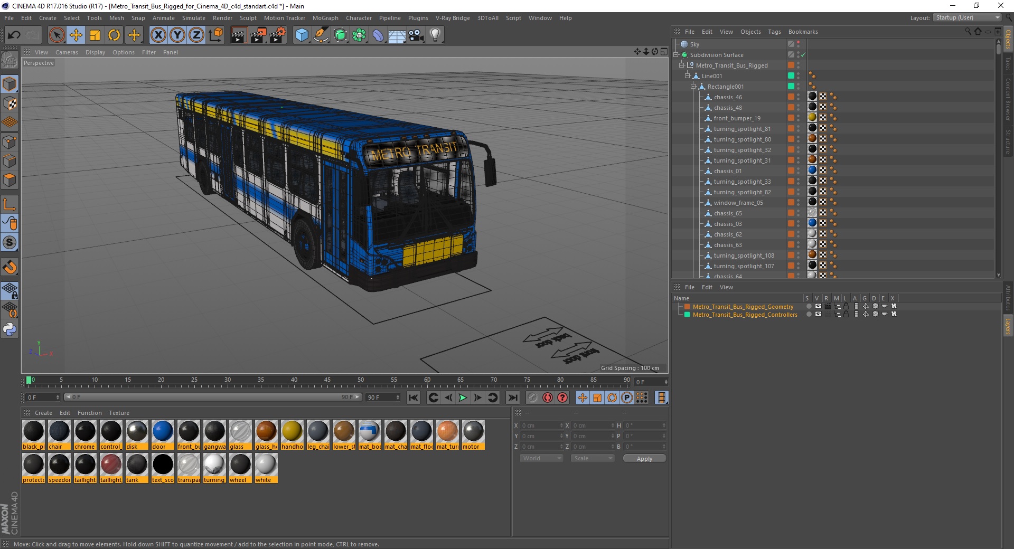Click Geometry layer orange color swatch
Viewport: 1014px width, 549px height.
click(687, 307)
